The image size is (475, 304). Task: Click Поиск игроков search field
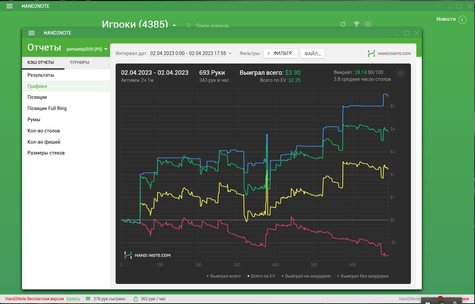tap(214, 26)
